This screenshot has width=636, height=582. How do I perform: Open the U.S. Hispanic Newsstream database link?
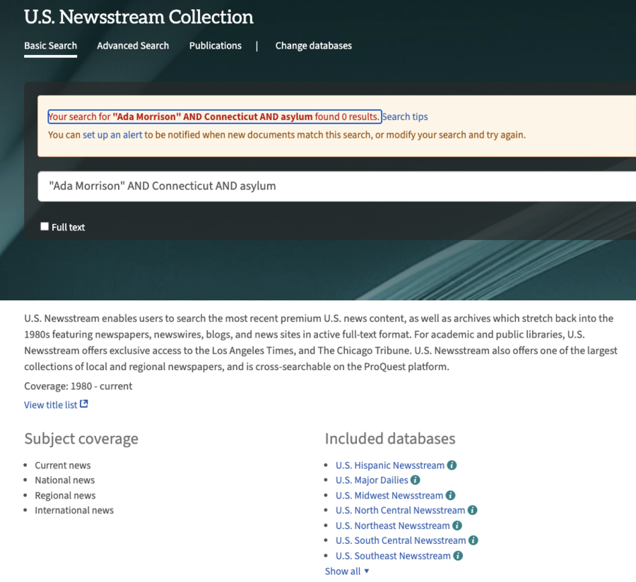tap(389, 465)
